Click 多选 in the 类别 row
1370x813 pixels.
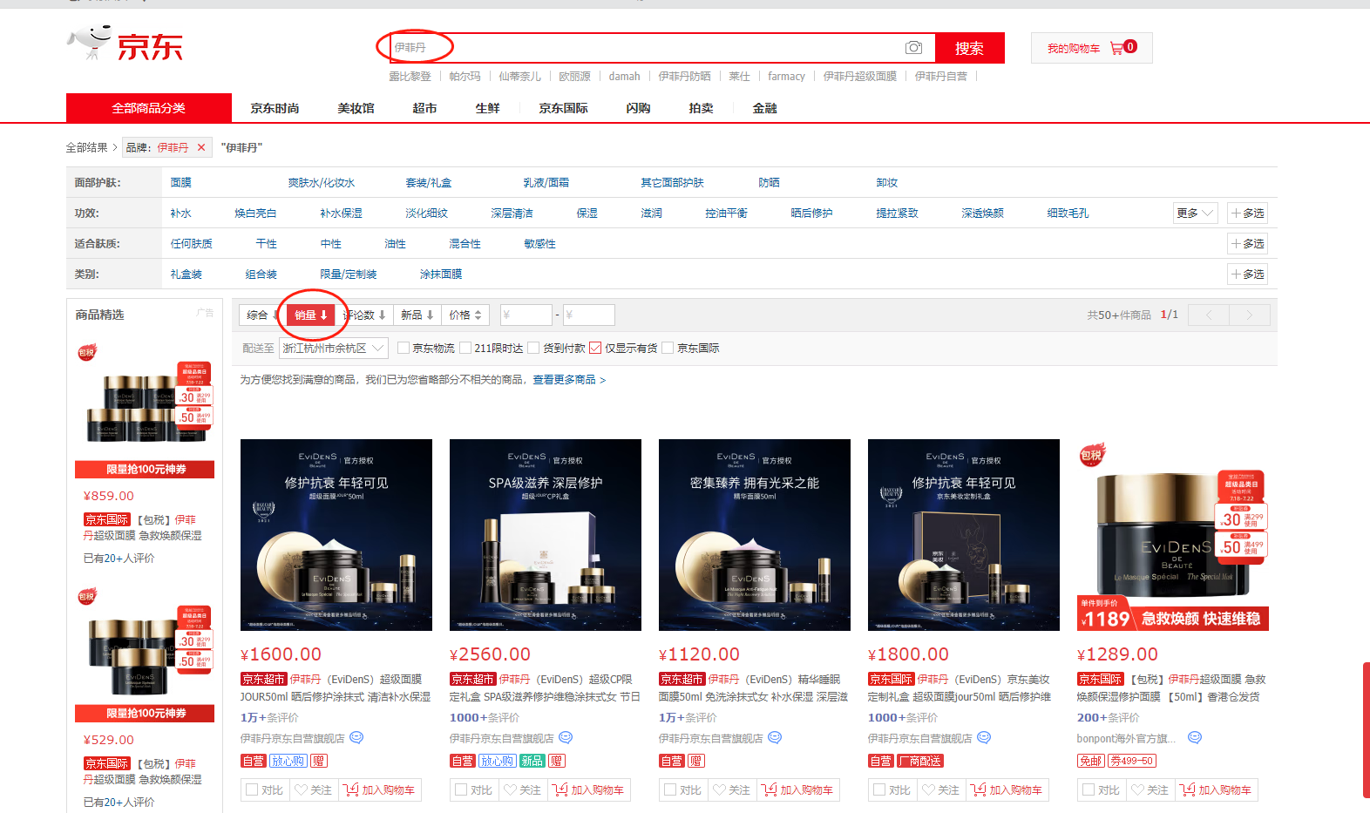1247,274
